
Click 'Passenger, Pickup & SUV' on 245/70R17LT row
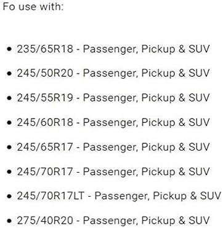click(158, 196)
